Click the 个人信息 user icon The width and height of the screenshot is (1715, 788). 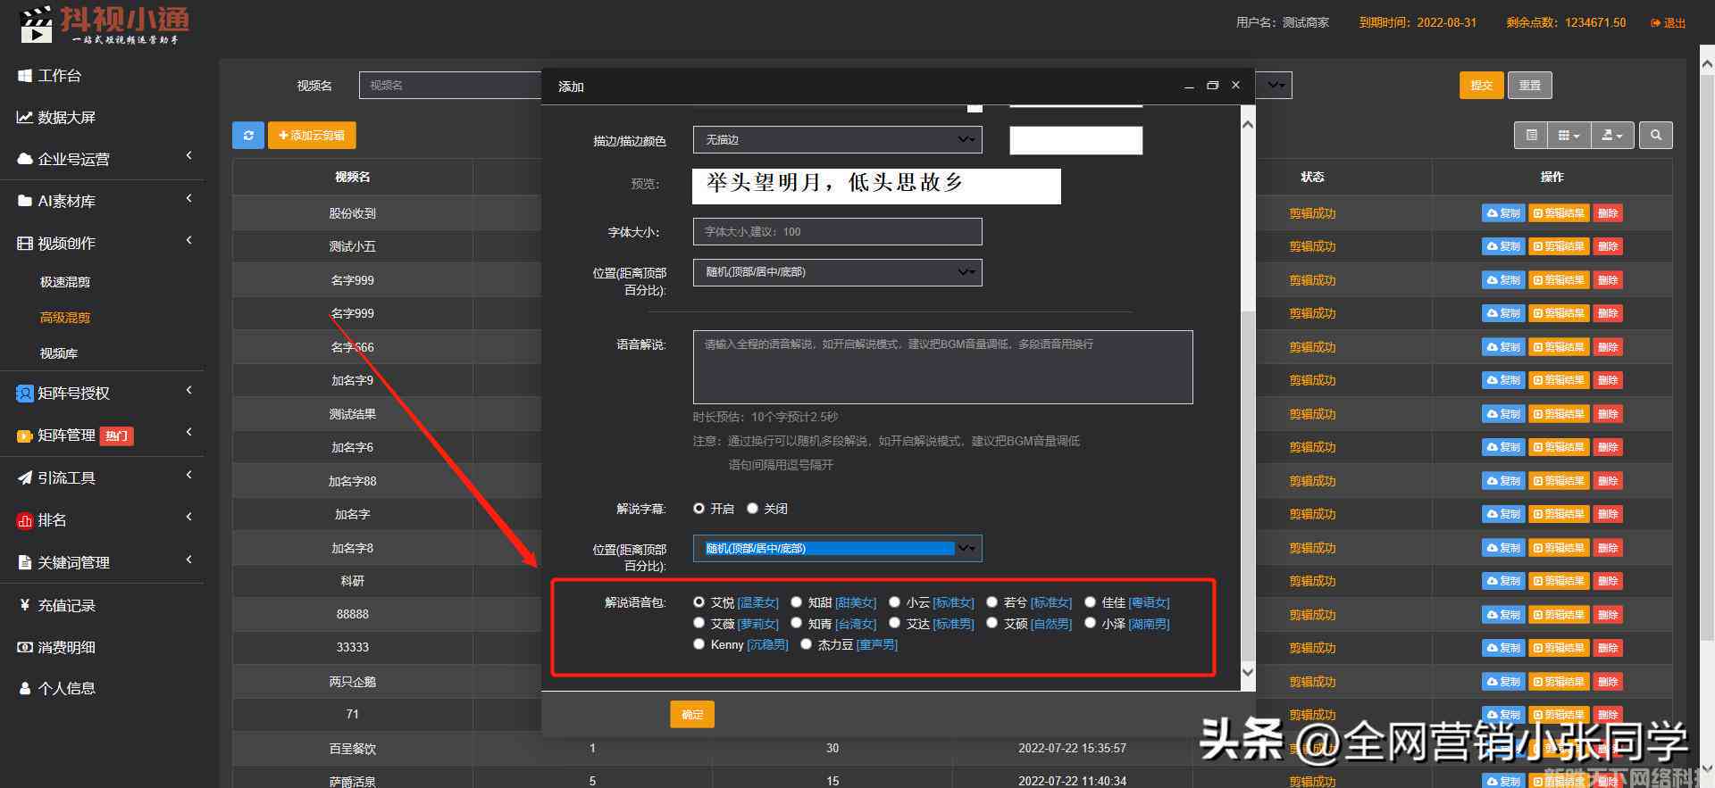[x=25, y=689]
